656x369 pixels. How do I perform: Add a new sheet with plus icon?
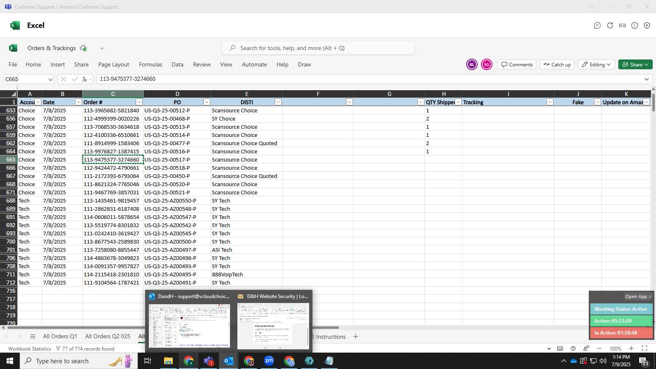point(355,337)
